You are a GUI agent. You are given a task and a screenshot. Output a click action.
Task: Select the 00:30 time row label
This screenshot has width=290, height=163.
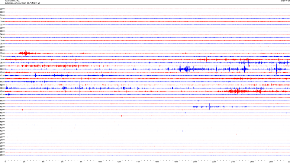tap(2, 12)
